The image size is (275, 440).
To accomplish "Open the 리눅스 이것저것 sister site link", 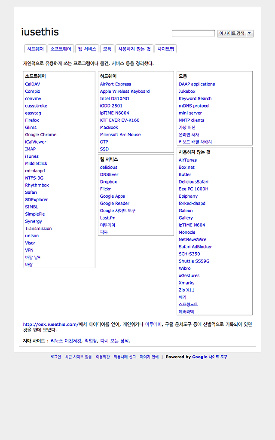I will click(66, 341).
